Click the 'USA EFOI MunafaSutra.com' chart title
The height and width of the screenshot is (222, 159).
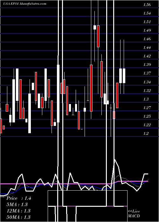coord(25,4)
